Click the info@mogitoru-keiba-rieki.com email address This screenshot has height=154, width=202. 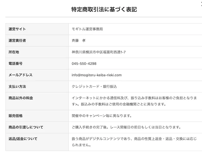[97, 75]
